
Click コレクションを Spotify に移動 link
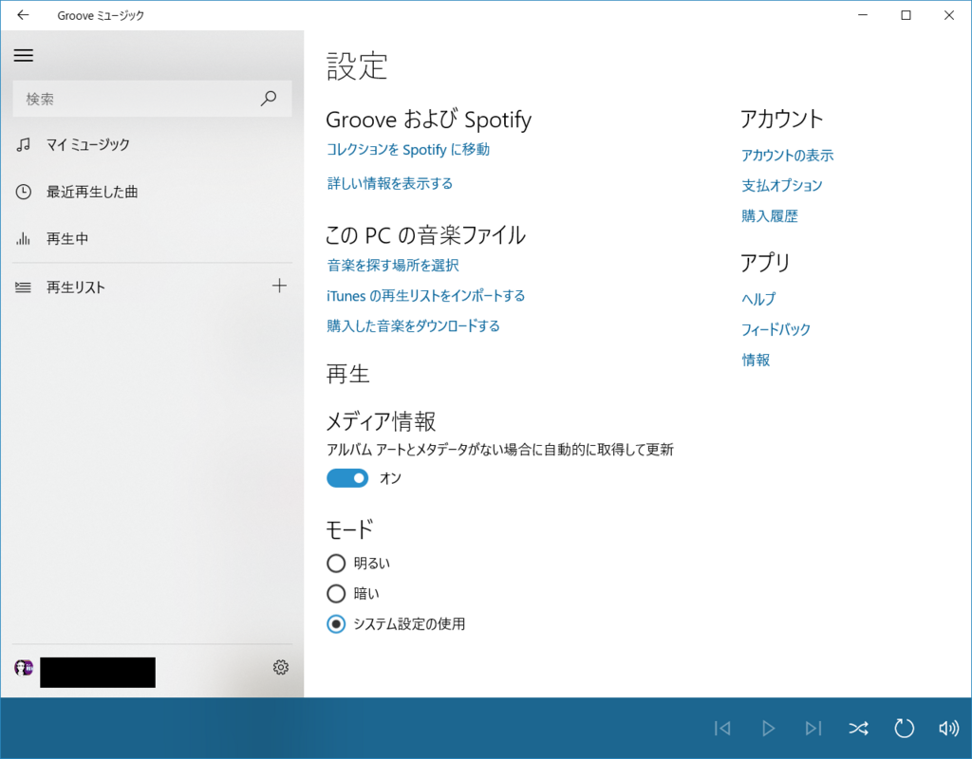(x=408, y=149)
